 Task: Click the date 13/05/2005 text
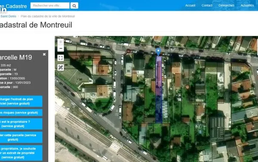pyautogui.click(x=17, y=78)
